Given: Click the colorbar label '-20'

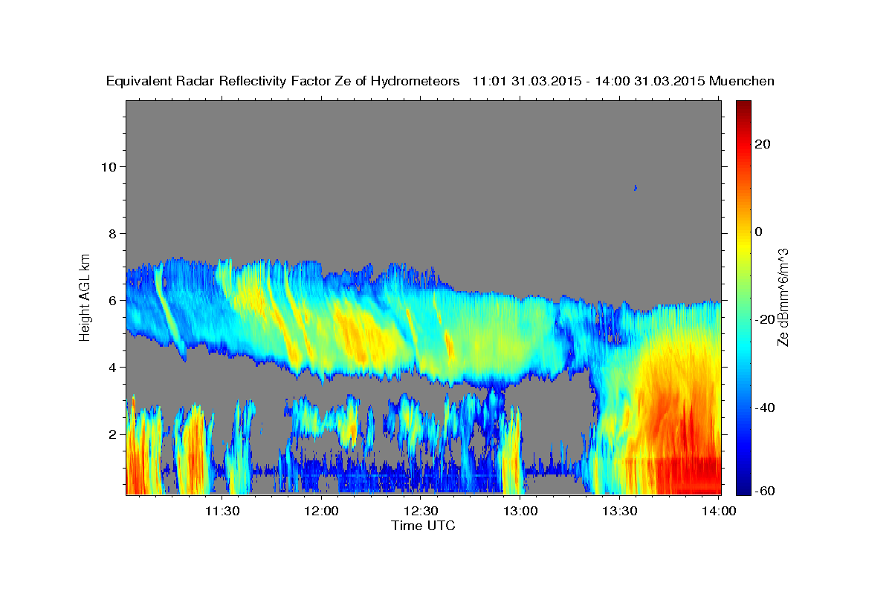Looking at the screenshot, I should click(x=765, y=319).
